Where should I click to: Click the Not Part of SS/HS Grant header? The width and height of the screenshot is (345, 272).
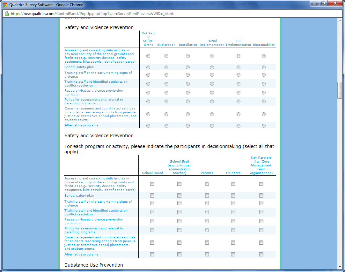pos(148,39)
